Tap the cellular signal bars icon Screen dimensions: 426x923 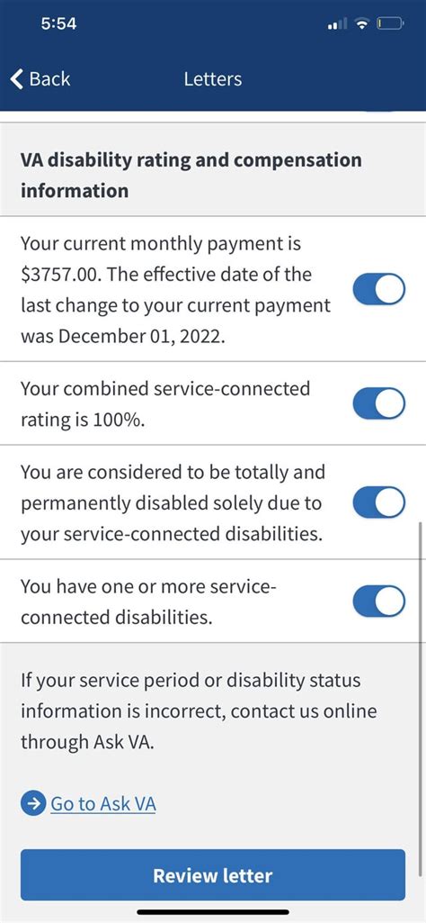pos(338,24)
